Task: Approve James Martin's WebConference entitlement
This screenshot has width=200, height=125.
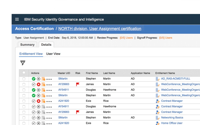Action: pos(33,84)
